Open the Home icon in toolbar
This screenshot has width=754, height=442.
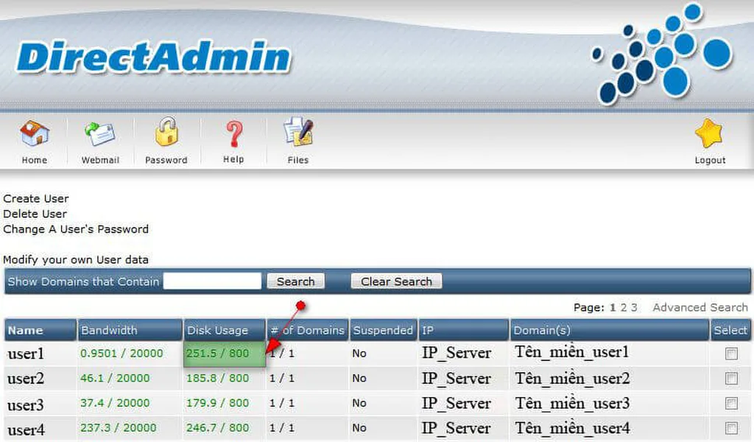(x=34, y=133)
